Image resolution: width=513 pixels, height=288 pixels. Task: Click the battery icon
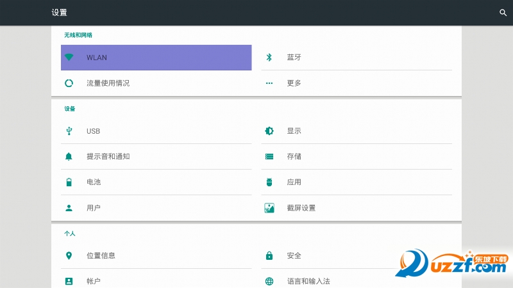tap(69, 182)
